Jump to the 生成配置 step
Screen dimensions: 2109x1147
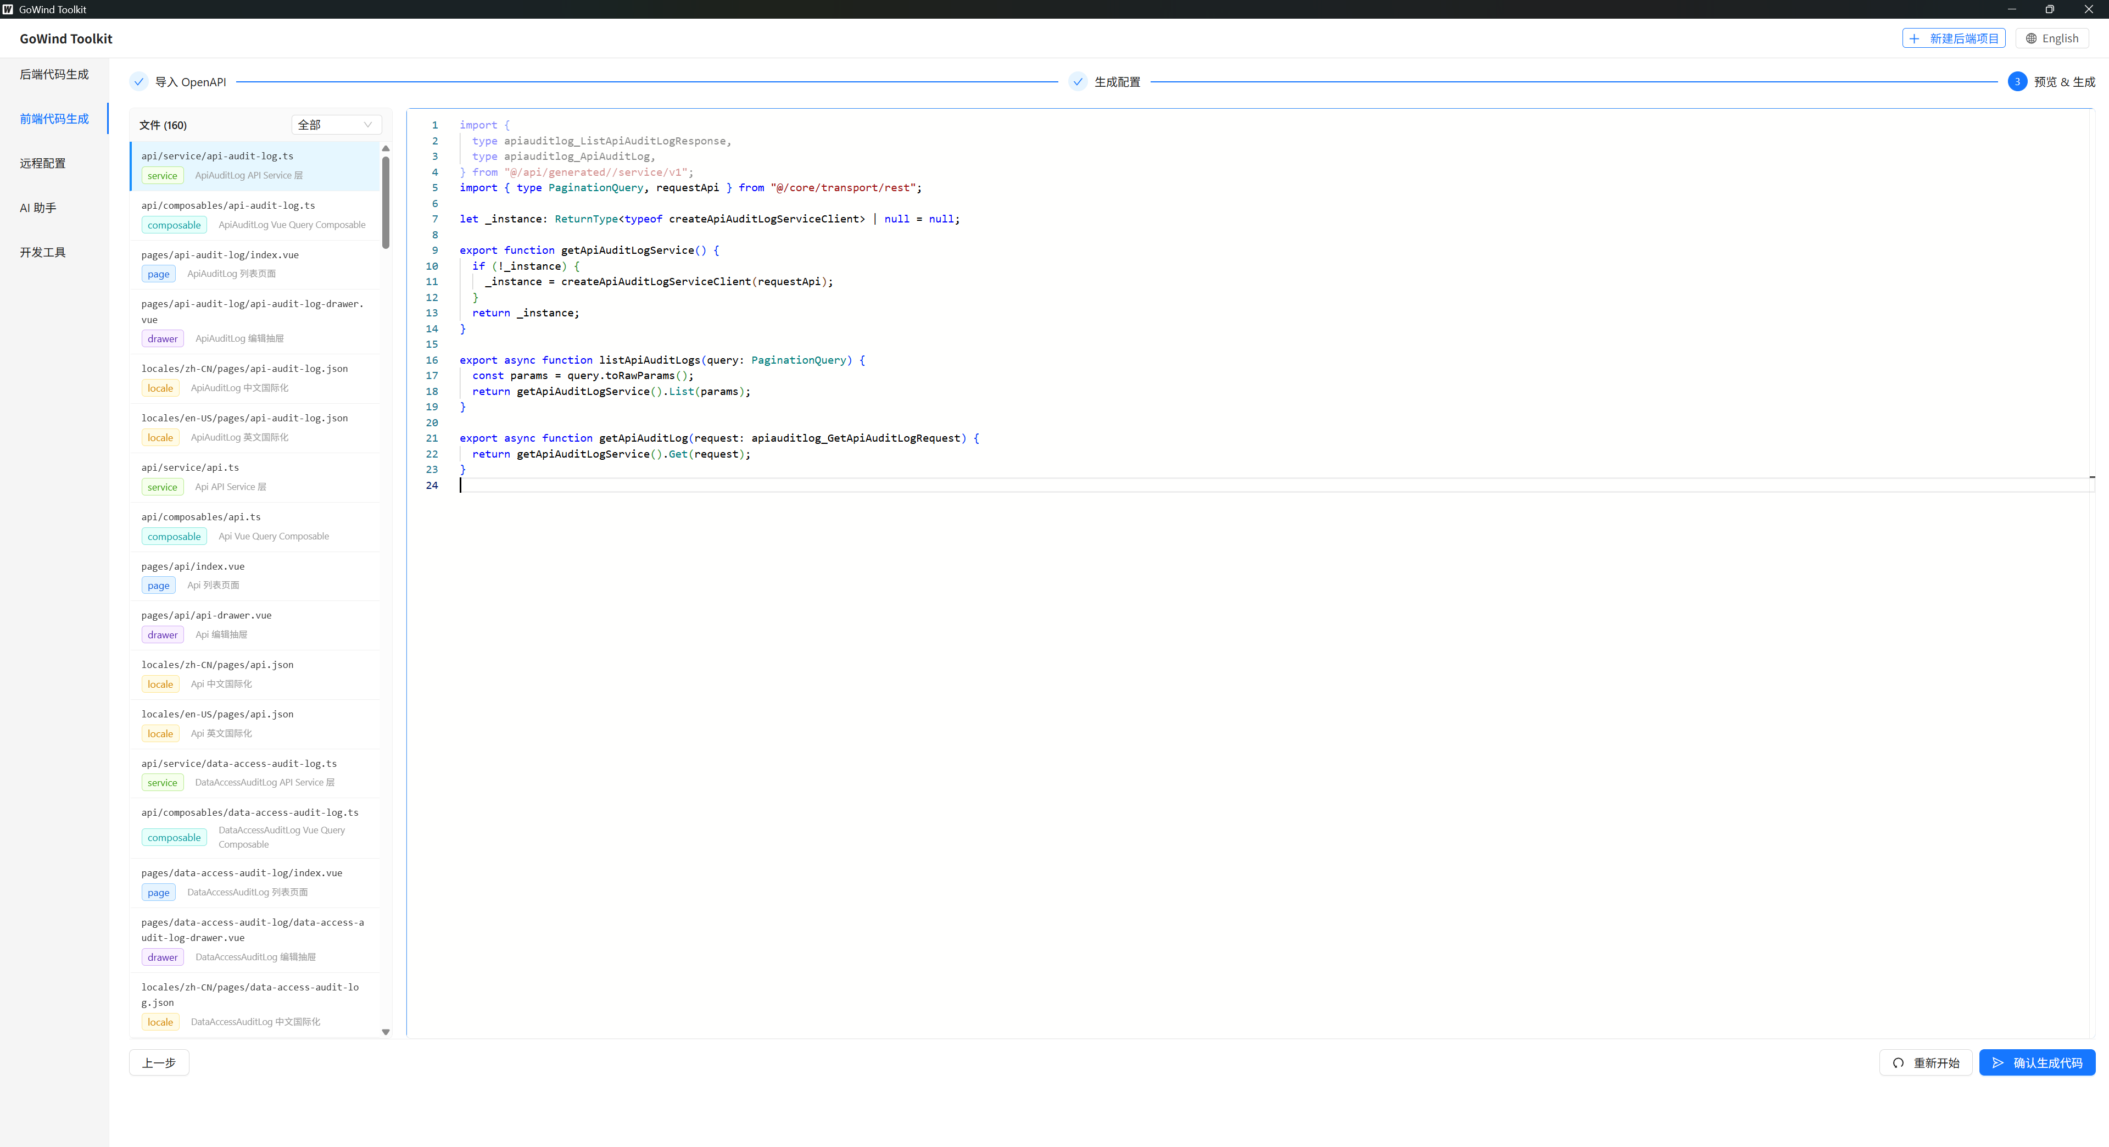tap(1117, 82)
